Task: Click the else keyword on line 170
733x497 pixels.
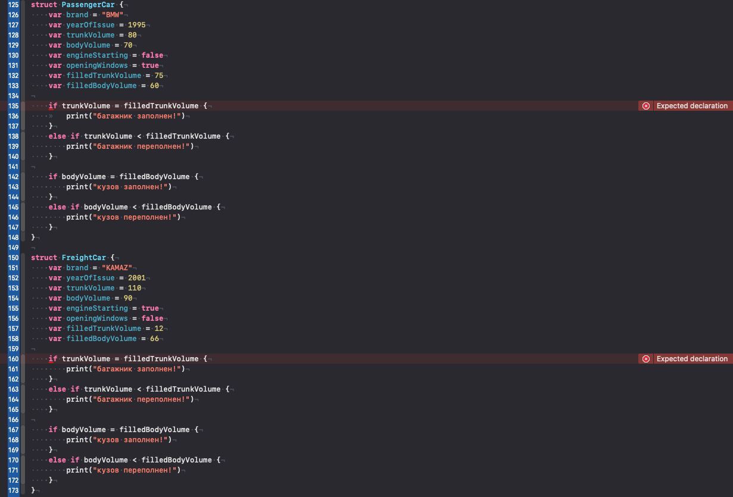Action: point(58,460)
